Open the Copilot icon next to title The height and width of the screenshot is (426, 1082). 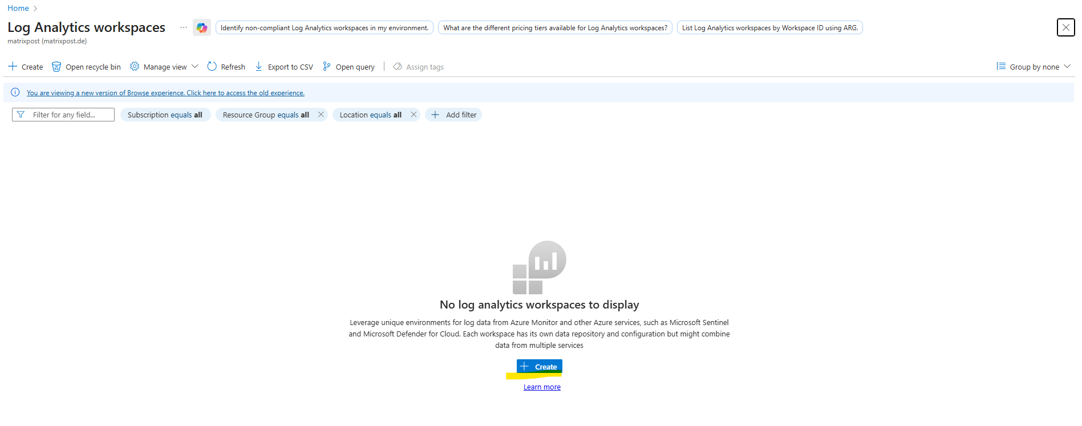tap(202, 27)
